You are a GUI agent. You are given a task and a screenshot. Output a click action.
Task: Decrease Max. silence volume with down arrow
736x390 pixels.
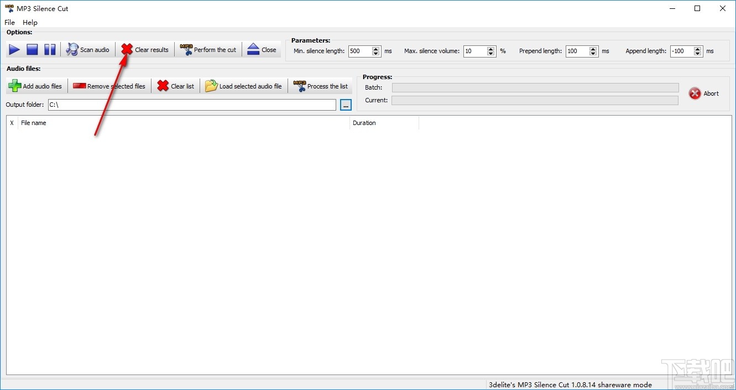tap(491, 54)
